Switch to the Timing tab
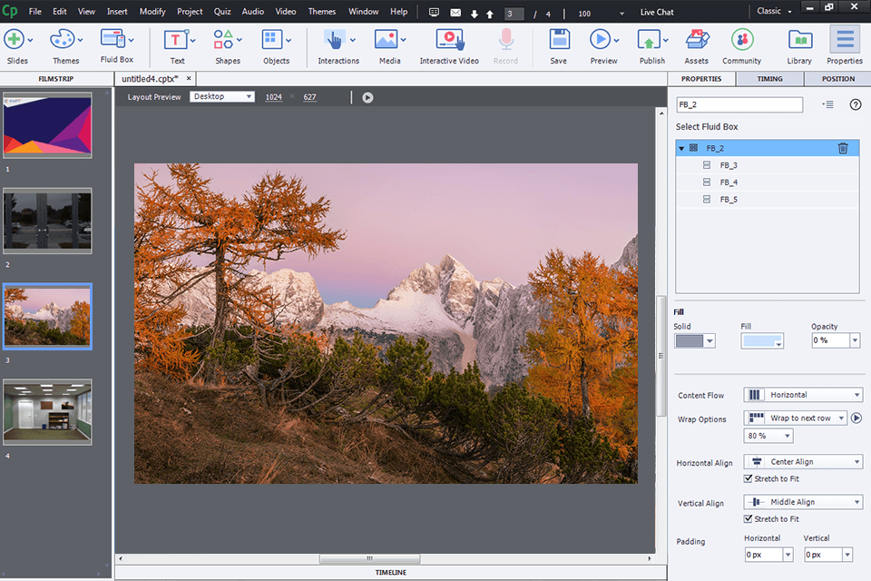 (770, 79)
